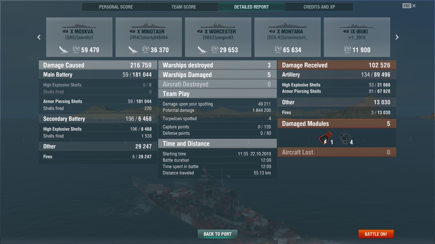Show previous ships with left arrow
The height and width of the screenshot is (244, 435).
pyautogui.click(x=39, y=37)
